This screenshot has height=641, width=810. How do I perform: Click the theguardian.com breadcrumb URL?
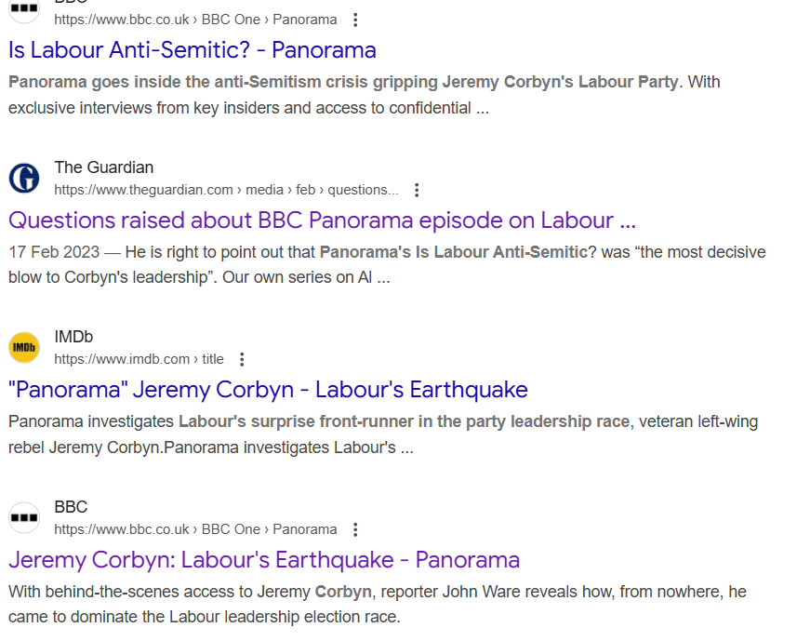pyautogui.click(x=226, y=190)
